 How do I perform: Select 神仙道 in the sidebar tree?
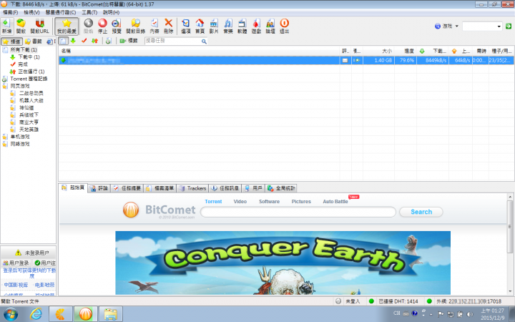pos(26,107)
